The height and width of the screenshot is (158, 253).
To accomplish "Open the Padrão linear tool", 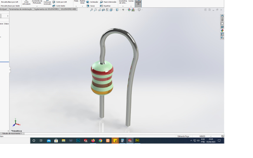I will point(83,2).
